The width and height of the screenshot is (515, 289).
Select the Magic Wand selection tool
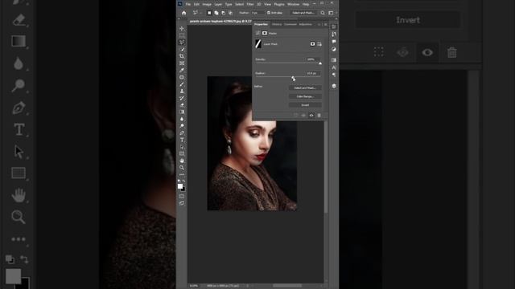[182, 49]
